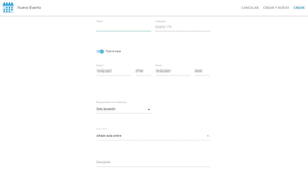Click the Toda la clase label text

click(x=113, y=51)
